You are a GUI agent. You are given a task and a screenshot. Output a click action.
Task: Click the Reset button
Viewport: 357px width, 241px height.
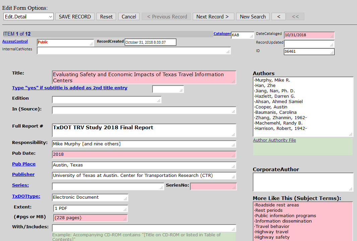106,17
